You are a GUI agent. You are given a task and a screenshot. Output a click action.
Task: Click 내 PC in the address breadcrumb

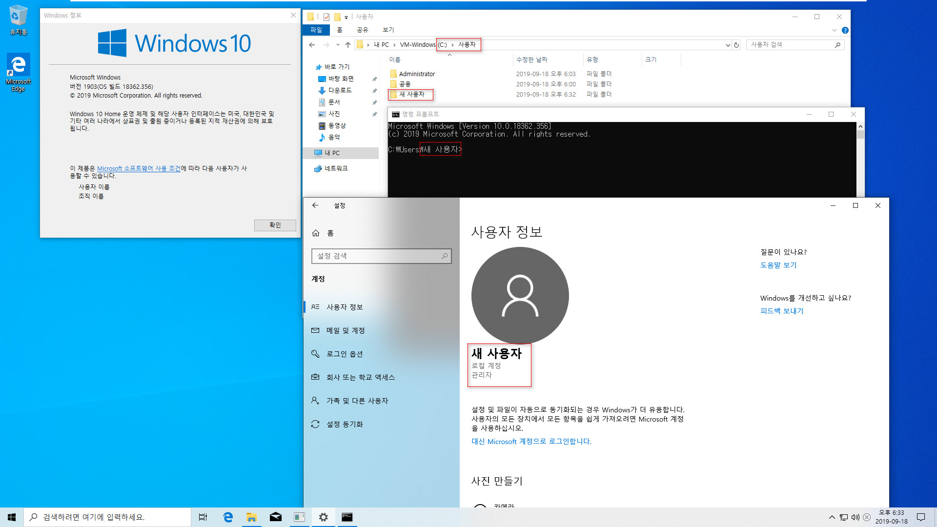pos(382,45)
